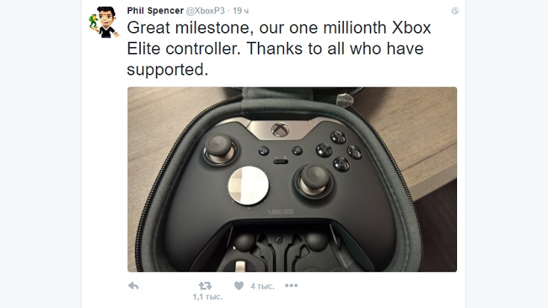Click the Y button on the pictured controller

click(x=338, y=137)
